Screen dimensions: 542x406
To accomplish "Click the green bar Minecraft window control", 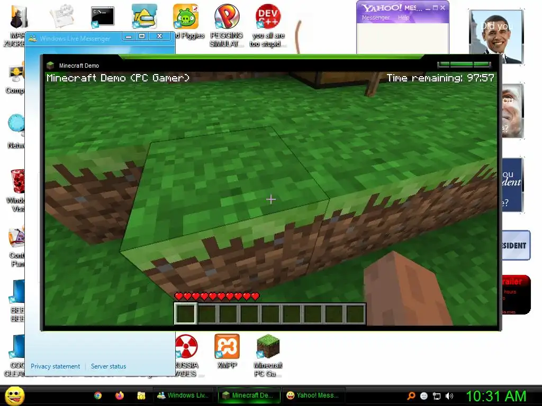I will (464, 64).
